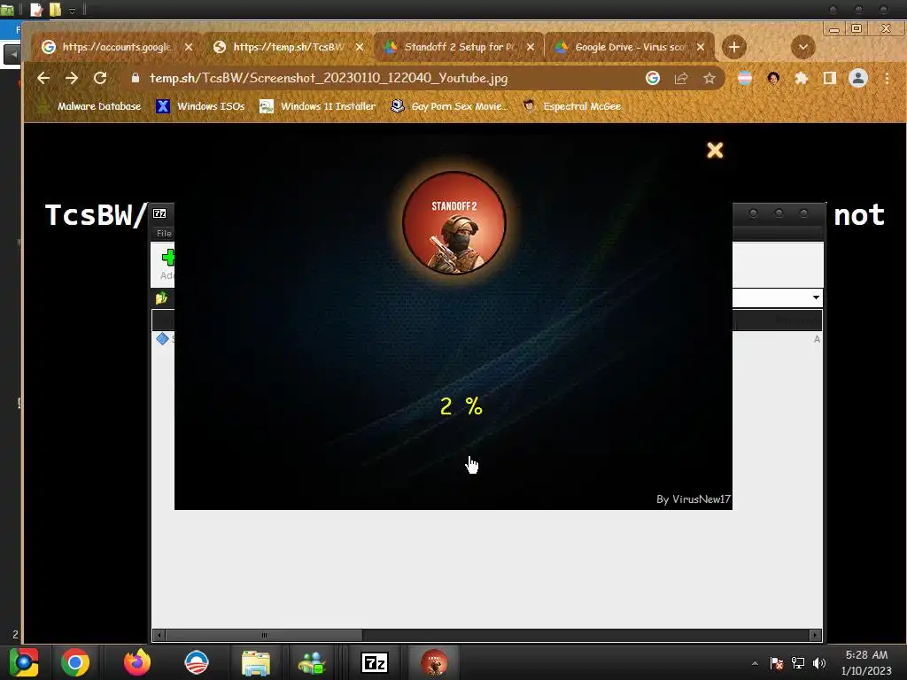Image resolution: width=907 pixels, height=680 pixels.
Task: Go forward to the next page
Action: [x=72, y=78]
